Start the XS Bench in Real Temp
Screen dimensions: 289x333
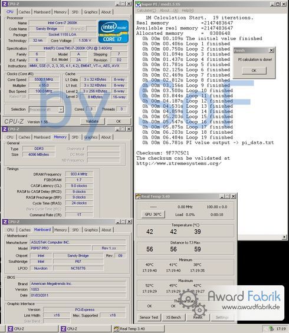click(173, 317)
